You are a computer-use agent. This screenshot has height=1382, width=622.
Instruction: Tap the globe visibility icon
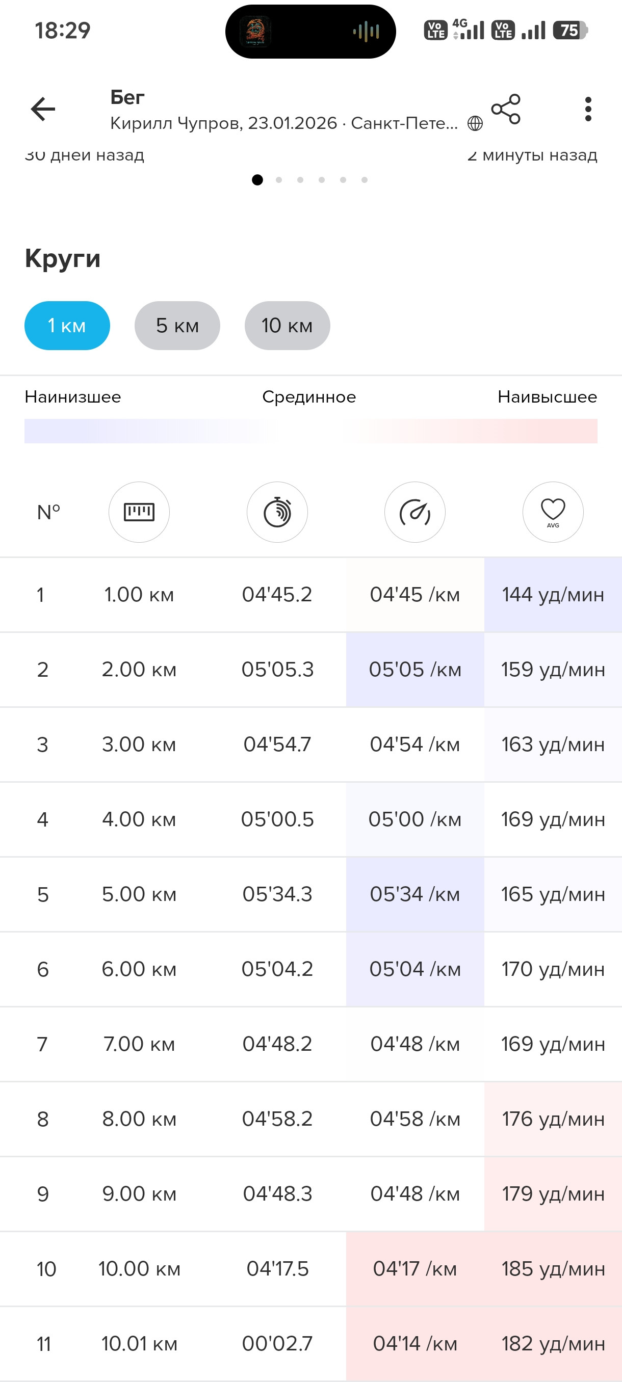(475, 124)
